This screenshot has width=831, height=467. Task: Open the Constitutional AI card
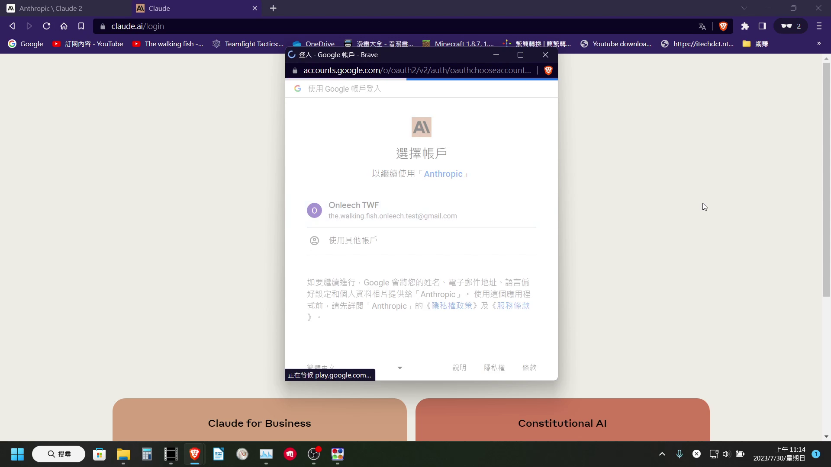[563, 420]
